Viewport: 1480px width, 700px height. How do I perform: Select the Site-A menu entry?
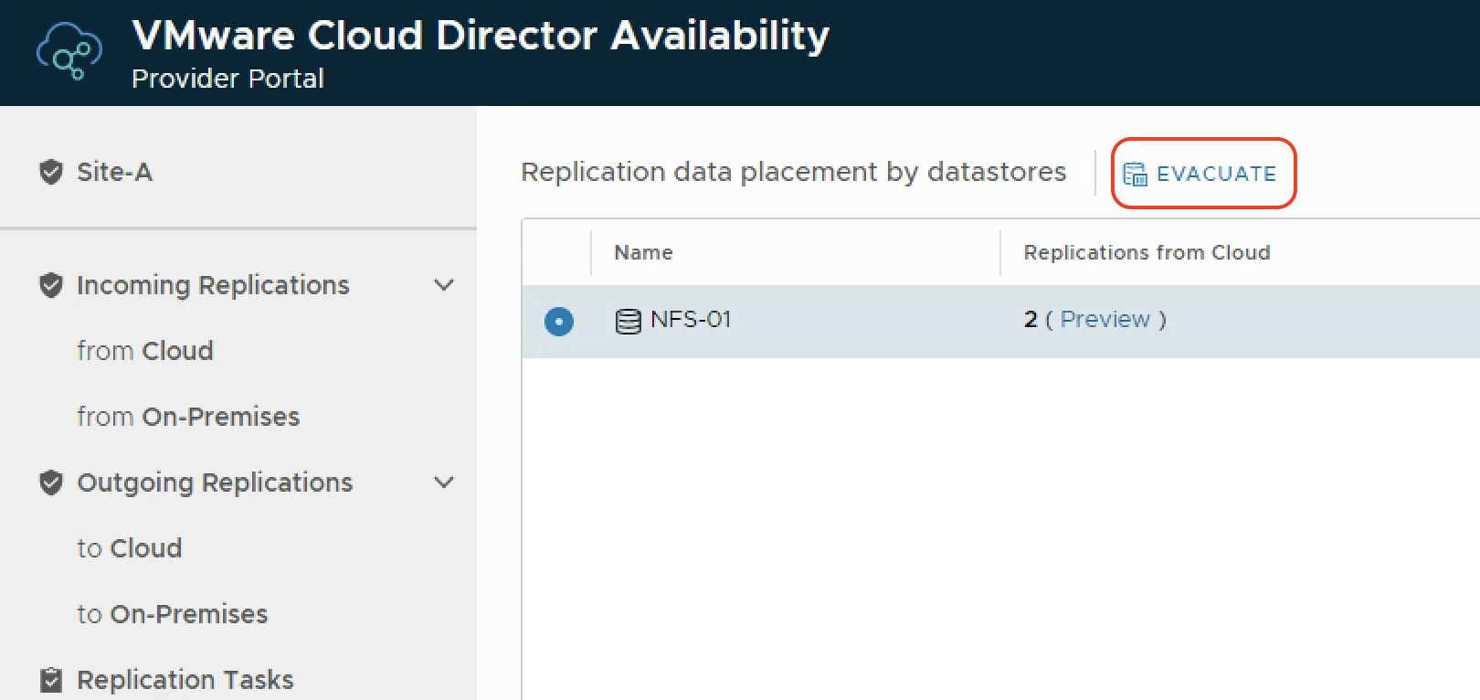[x=114, y=172]
